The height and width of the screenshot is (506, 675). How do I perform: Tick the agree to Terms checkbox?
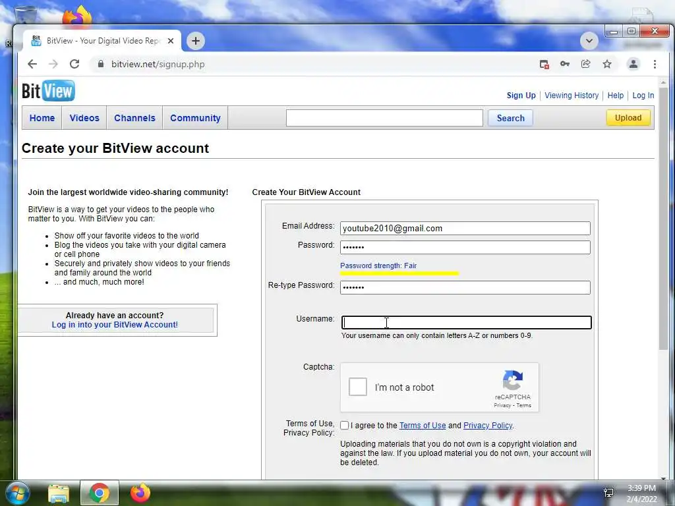coord(344,426)
